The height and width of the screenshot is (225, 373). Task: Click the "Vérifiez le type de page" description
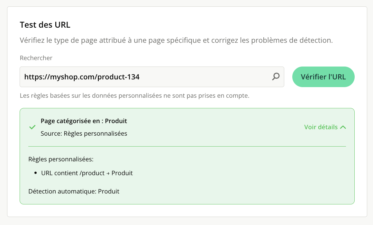(176, 40)
